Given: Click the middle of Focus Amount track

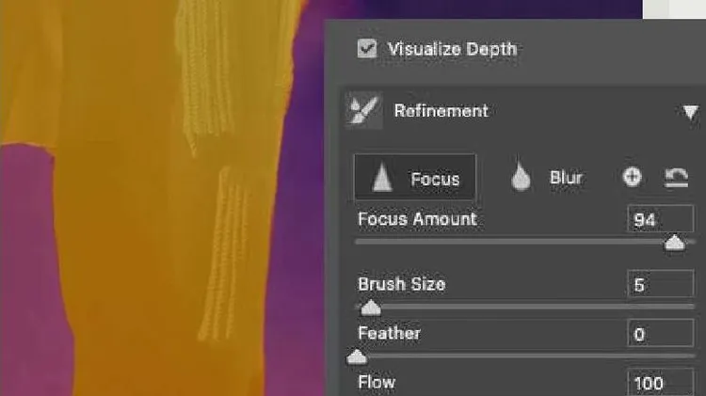Looking at the screenshot, I should point(524,242).
